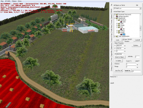Screen dimensions: 143x108
Task: Click the Attach to Object button
Action: pos(120,57)
